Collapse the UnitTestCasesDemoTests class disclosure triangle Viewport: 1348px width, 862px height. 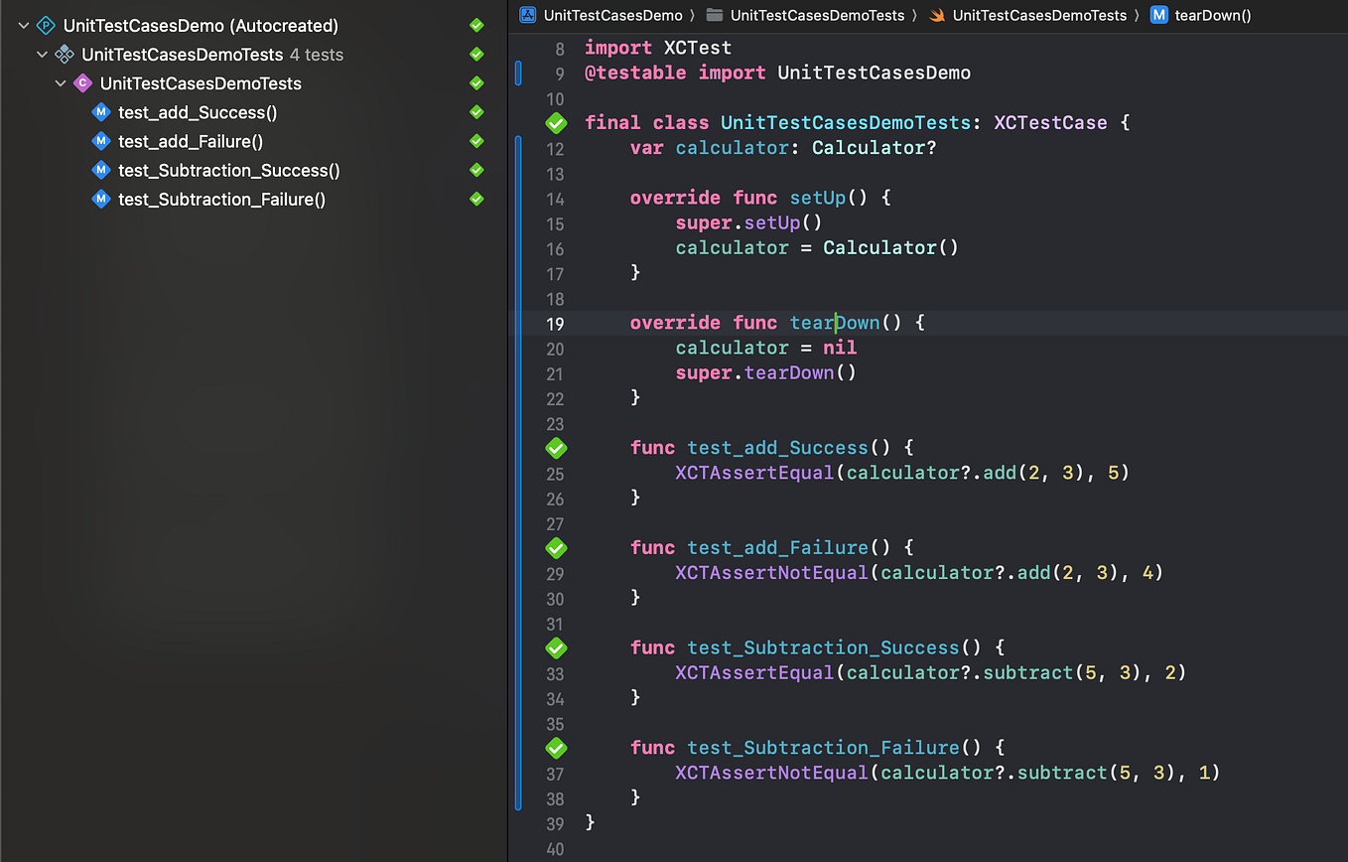point(60,83)
